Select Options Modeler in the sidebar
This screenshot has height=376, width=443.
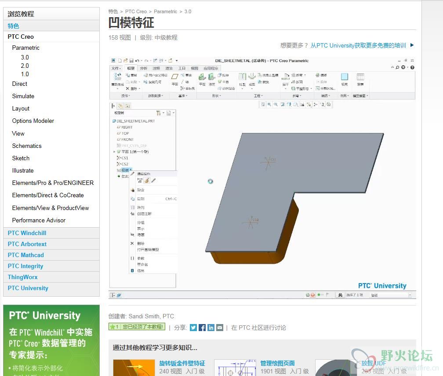coord(33,121)
